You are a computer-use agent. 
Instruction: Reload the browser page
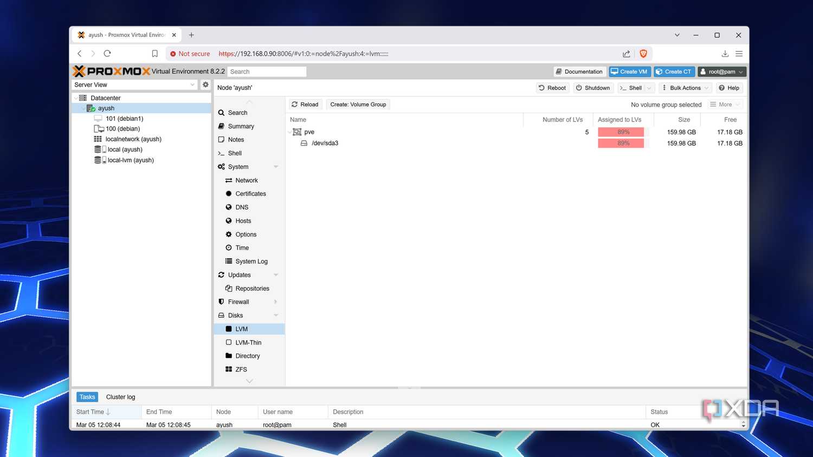click(x=107, y=53)
